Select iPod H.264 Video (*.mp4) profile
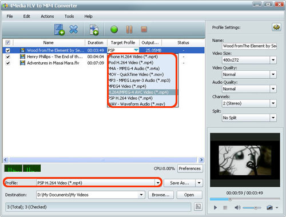Screen dimensions: 286x217 click(x=142, y=63)
